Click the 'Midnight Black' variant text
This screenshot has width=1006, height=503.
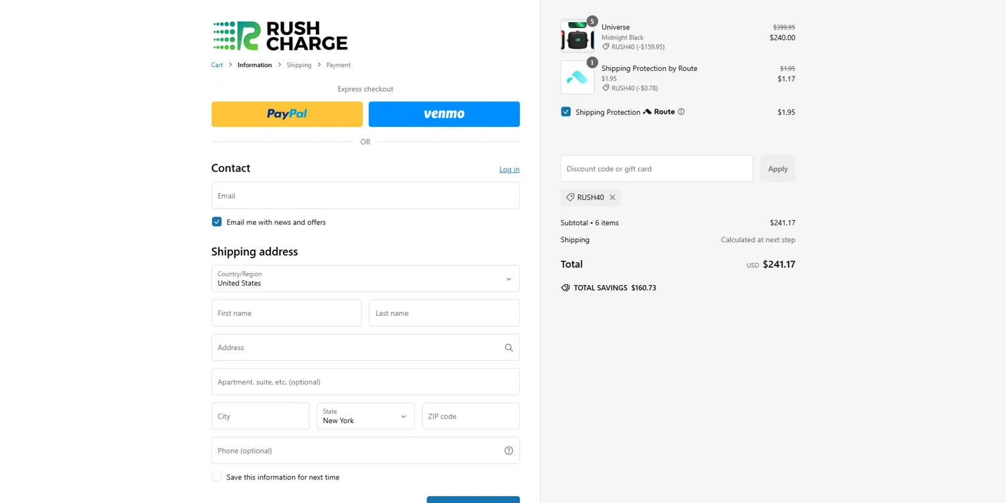[x=622, y=38]
